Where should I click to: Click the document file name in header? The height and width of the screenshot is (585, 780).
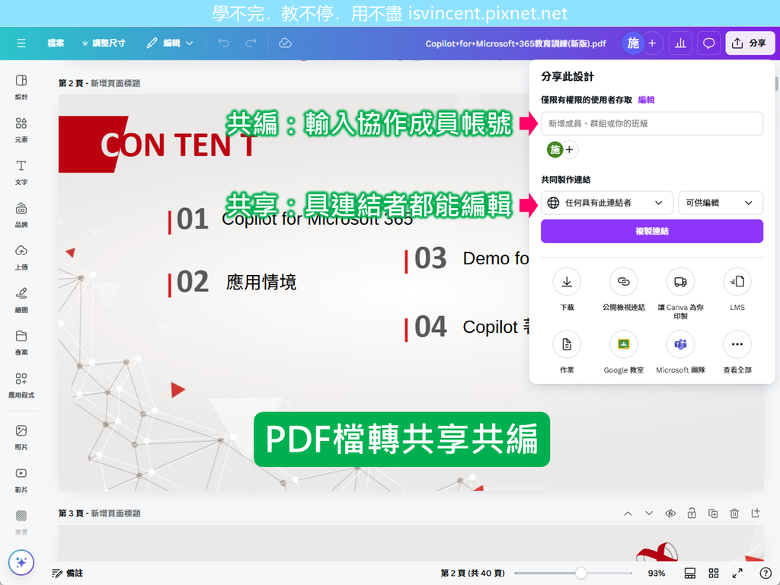click(516, 43)
